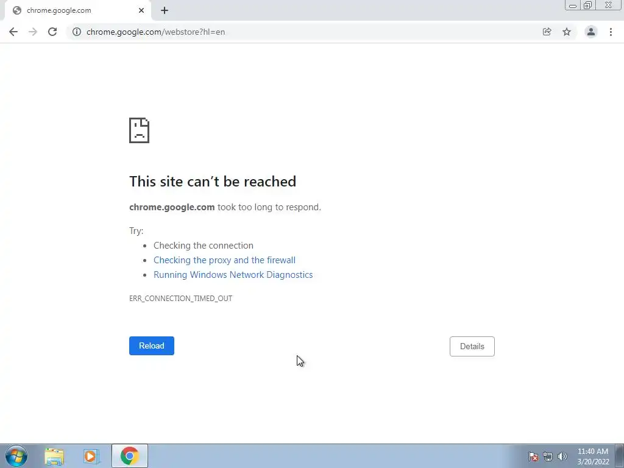Click the blue Reload button
This screenshot has height=468, width=624.
click(152, 346)
